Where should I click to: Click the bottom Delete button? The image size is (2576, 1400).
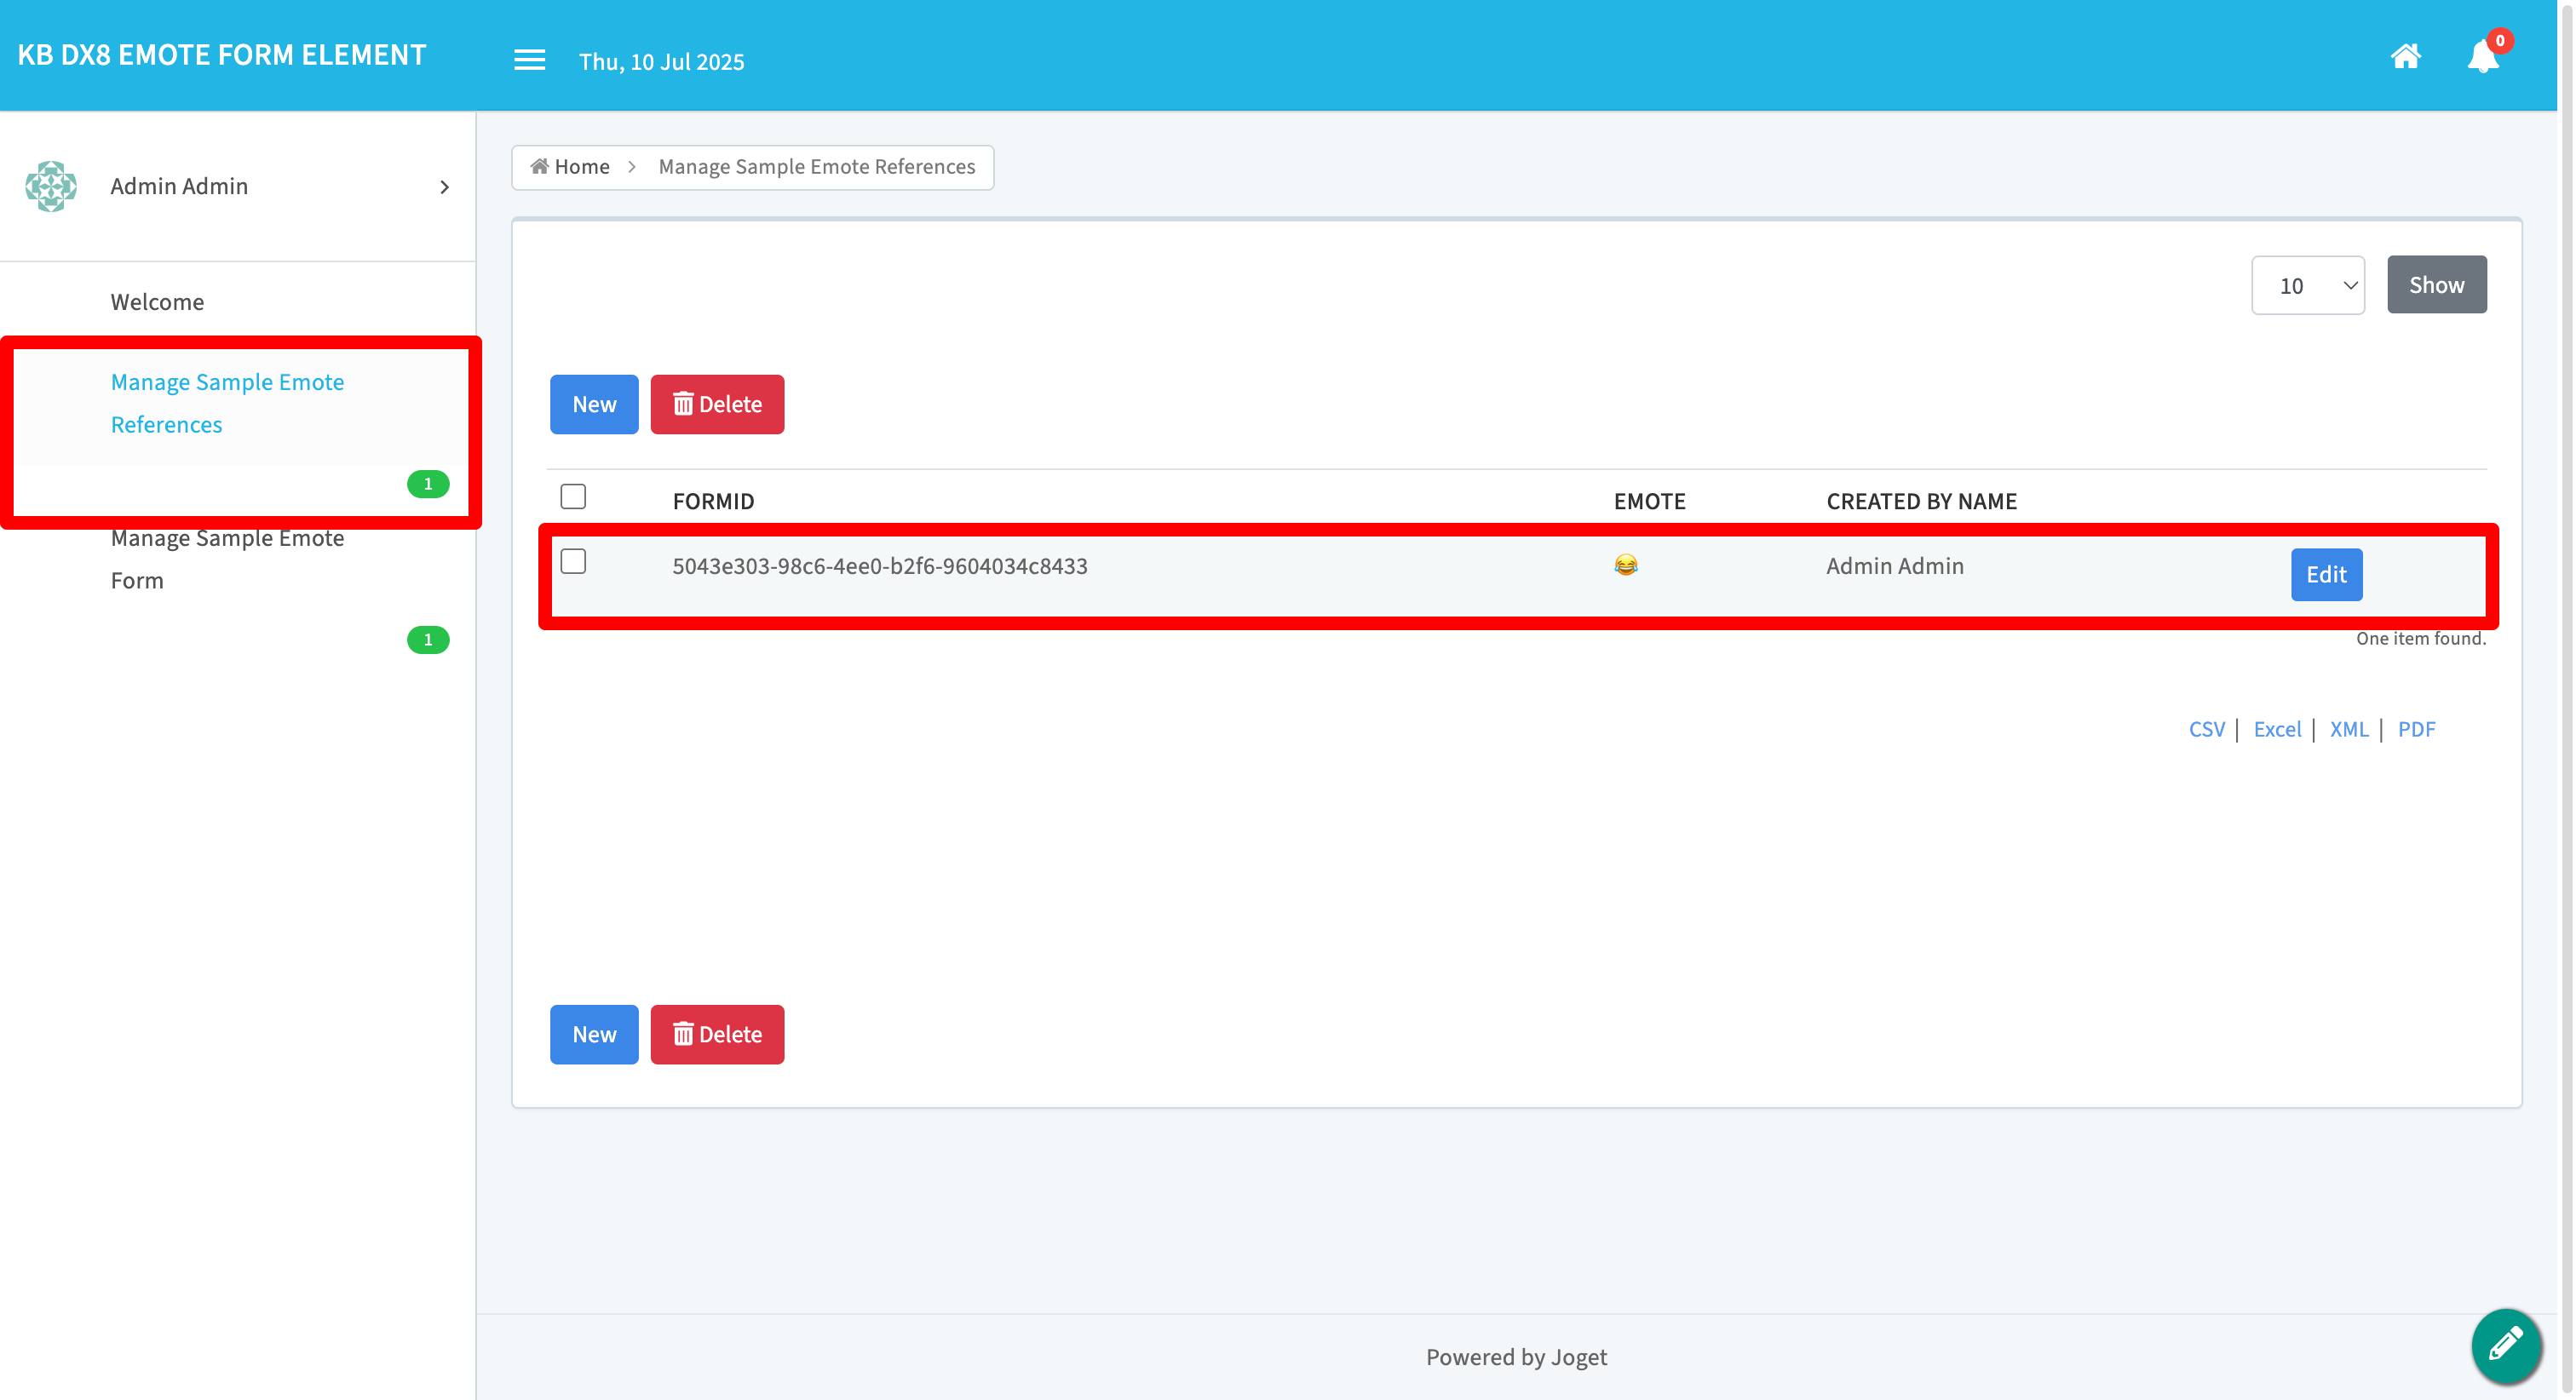[717, 1034]
